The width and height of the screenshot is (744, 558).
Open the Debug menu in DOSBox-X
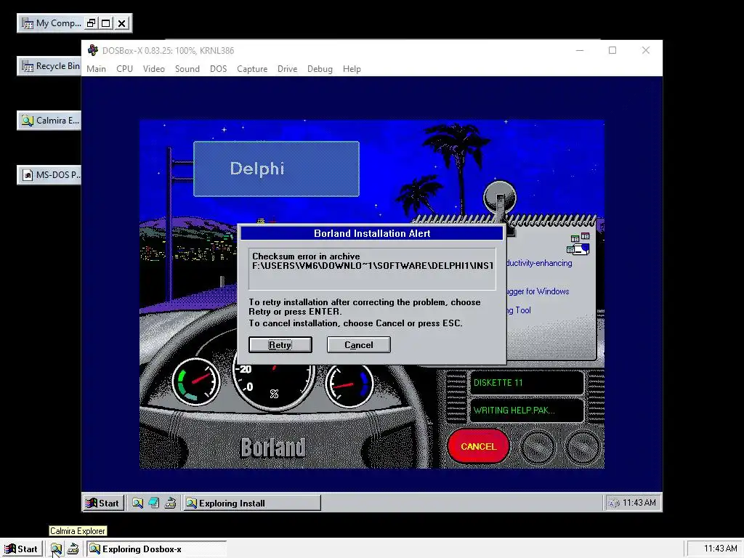click(320, 69)
